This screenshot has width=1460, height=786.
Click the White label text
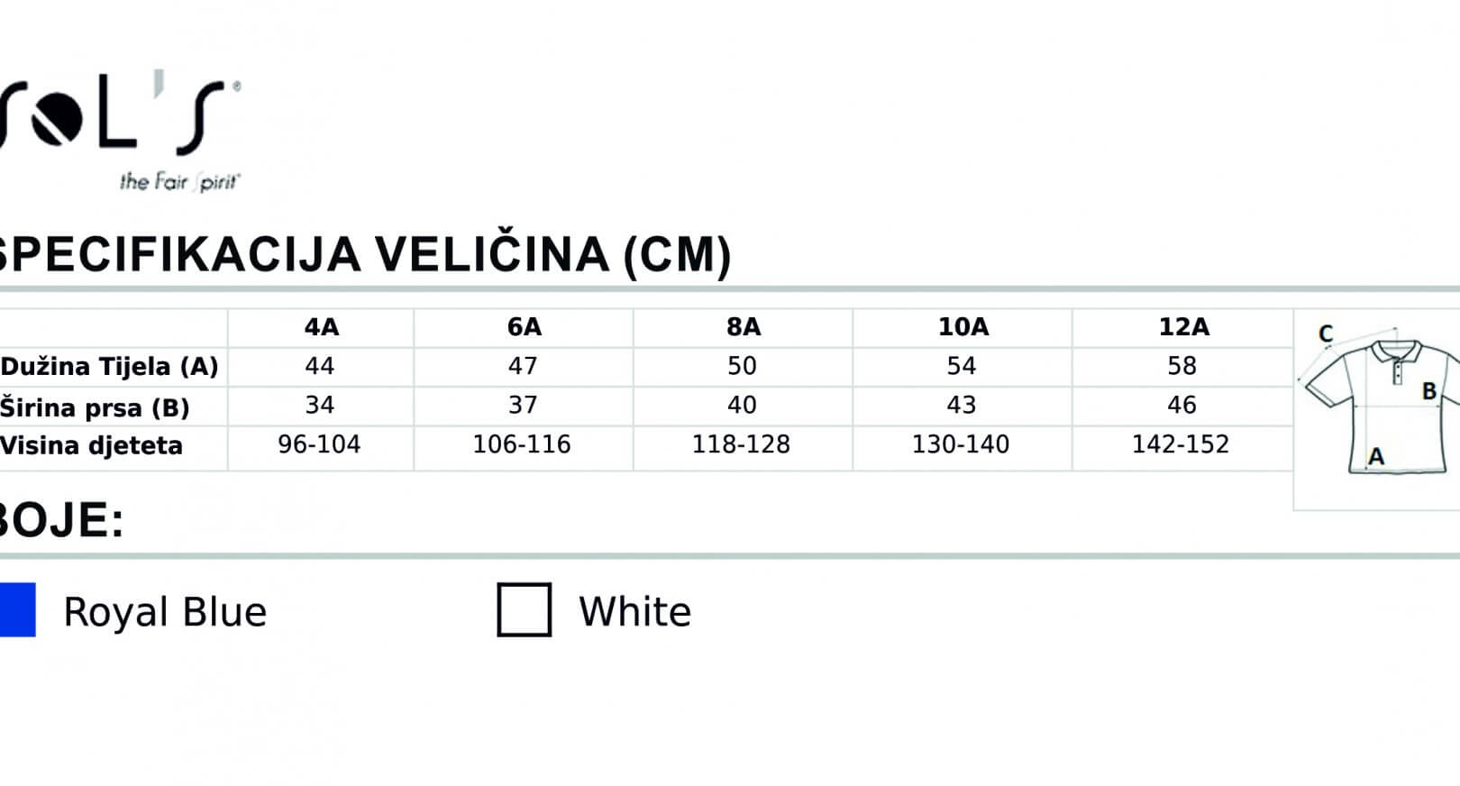coord(635,612)
